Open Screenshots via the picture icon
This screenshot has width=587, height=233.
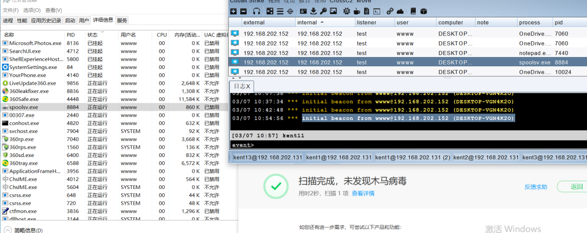[333, 11]
